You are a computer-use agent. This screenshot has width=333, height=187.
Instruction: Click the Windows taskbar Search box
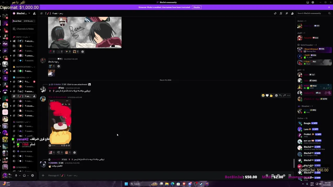tap(144, 184)
